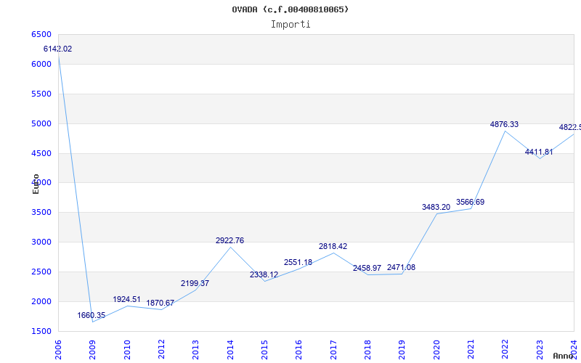The height and width of the screenshot is (363, 581).
Task: Click the Importi subtitle
Action: pyautogui.click(x=290, y=25)
